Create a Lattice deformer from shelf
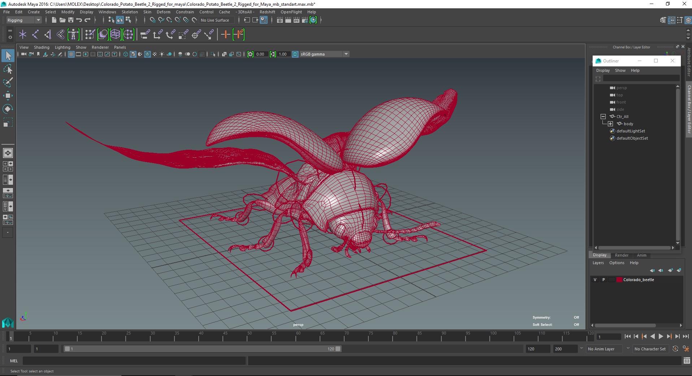692x376 pixels. tap(115, 35)
